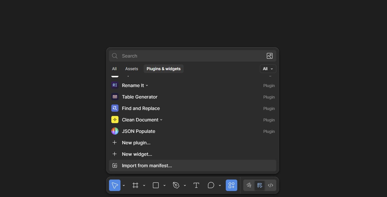Select the Pen tool
387x197 pixels.
176,185
